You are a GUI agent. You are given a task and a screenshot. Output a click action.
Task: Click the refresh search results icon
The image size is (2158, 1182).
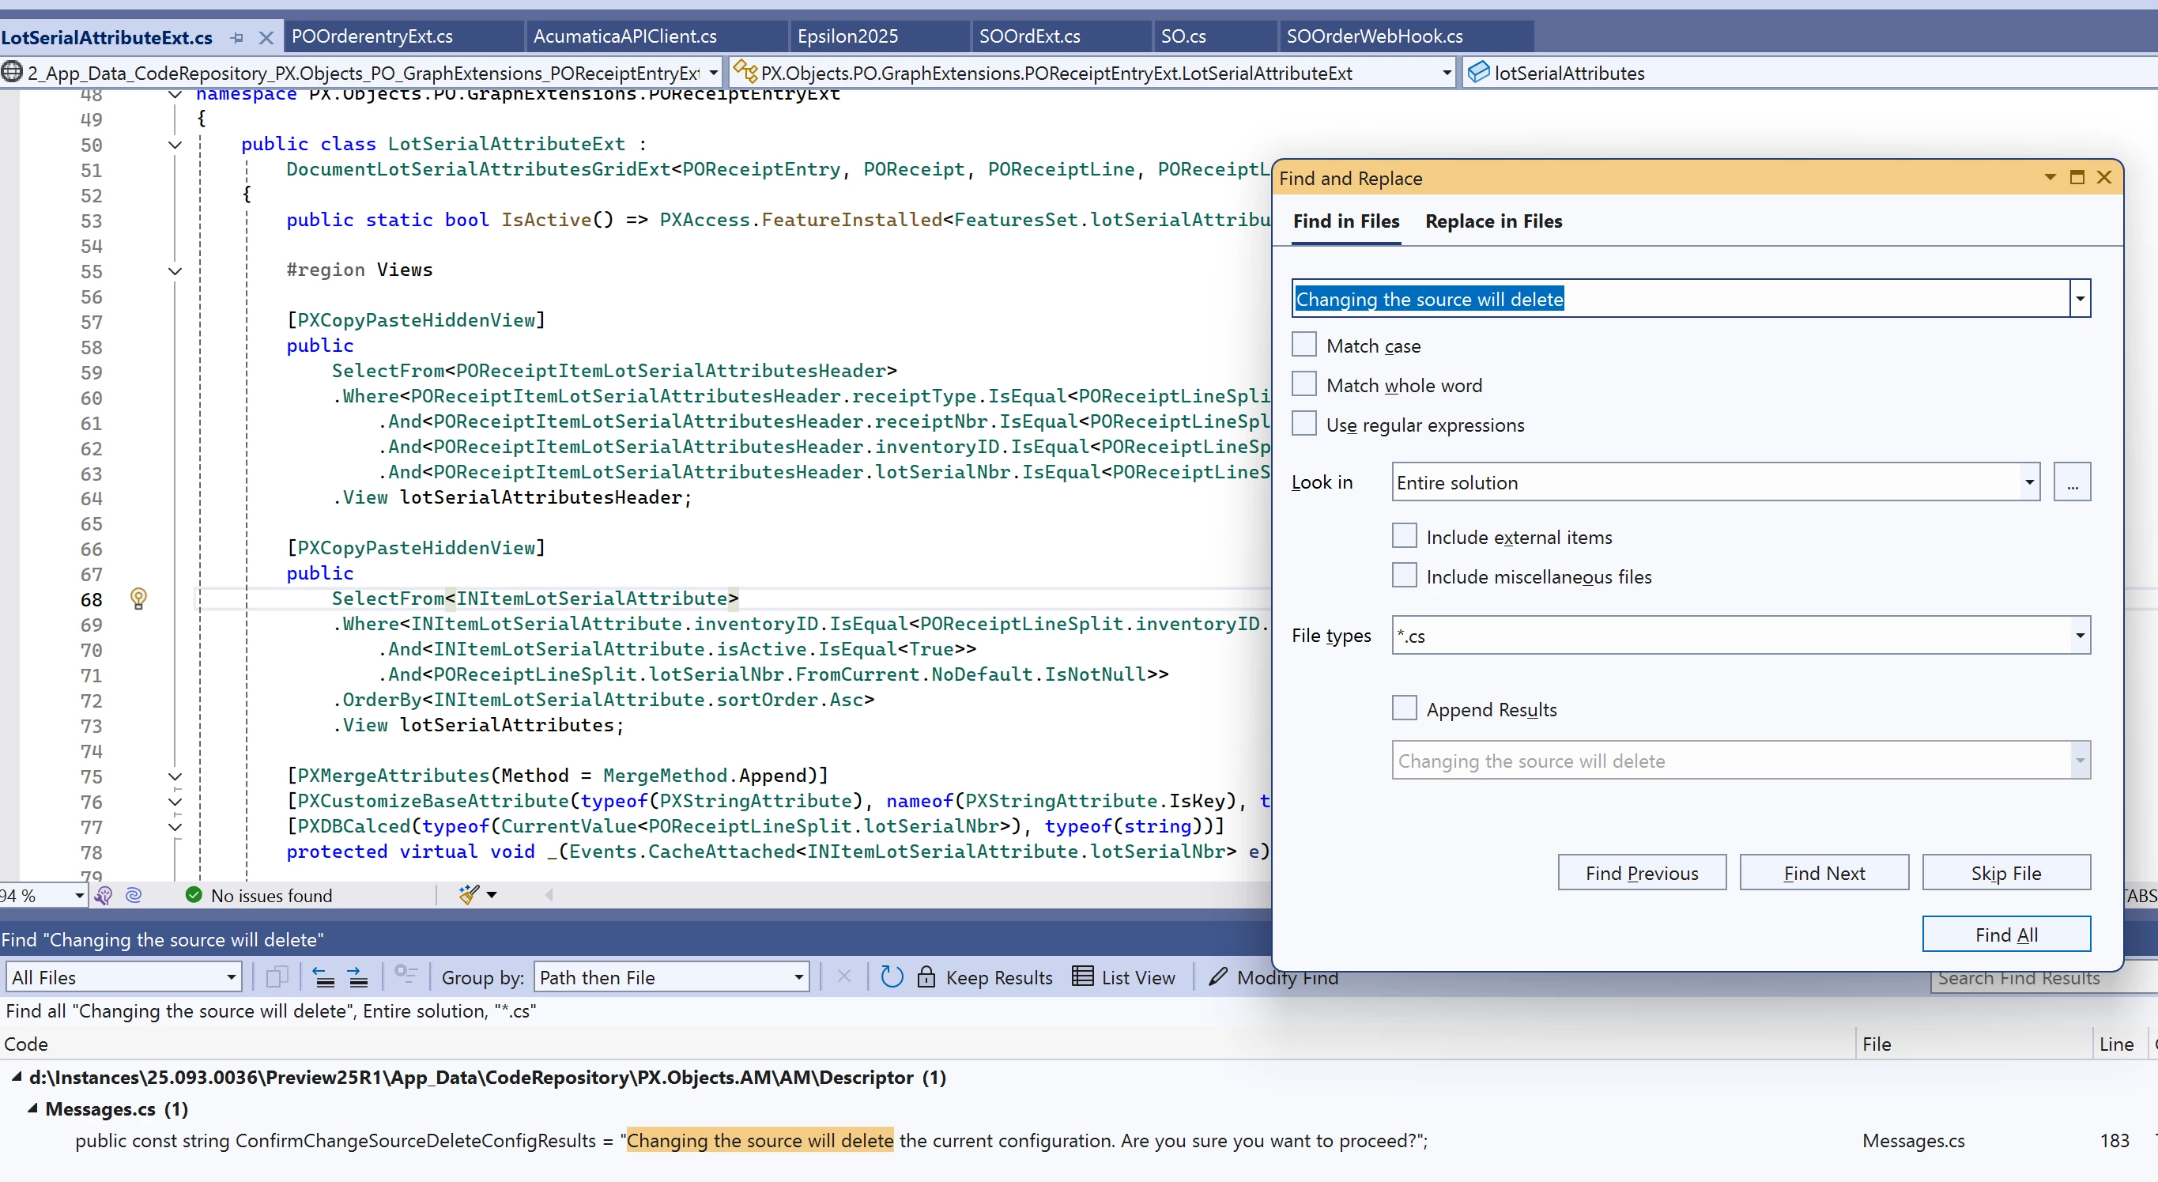pyautogui.click(x=892, y=976)
